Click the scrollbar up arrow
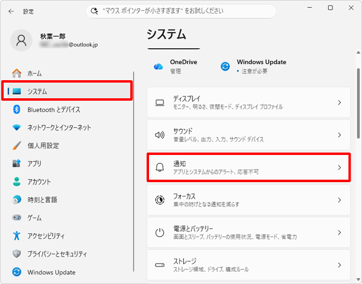The height and width of the screenshot is (284, 362). [358, 52]
